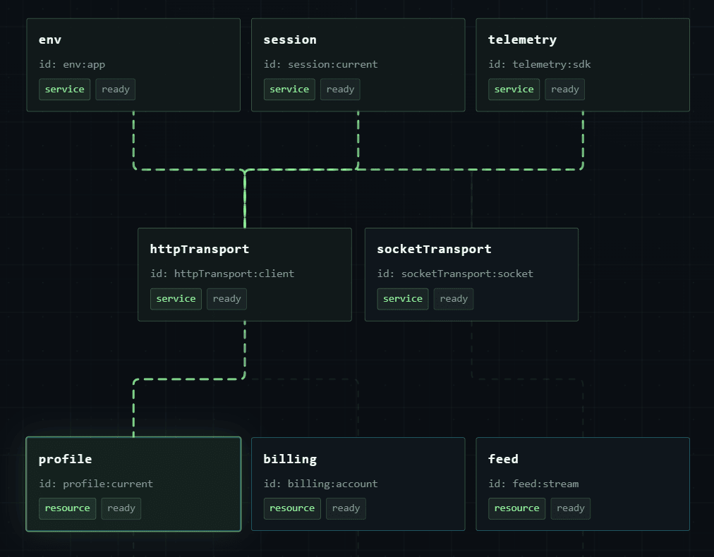The width and height of the screenshot is (714, 557).
Task: Click the service badge on env node
Action: point(65,90)
